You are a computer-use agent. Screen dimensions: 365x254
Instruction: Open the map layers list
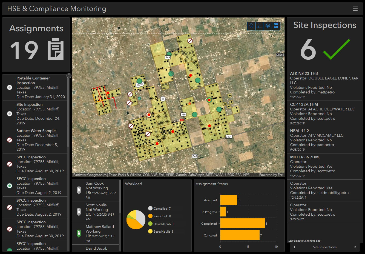pyautogui.click(x=268, y=26)
